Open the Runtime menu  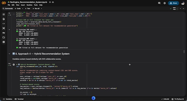click(x=29, y=5)
